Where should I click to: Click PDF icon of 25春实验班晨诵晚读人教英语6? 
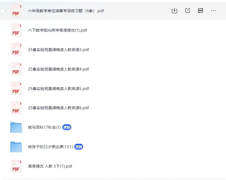[x=16, y=108]
